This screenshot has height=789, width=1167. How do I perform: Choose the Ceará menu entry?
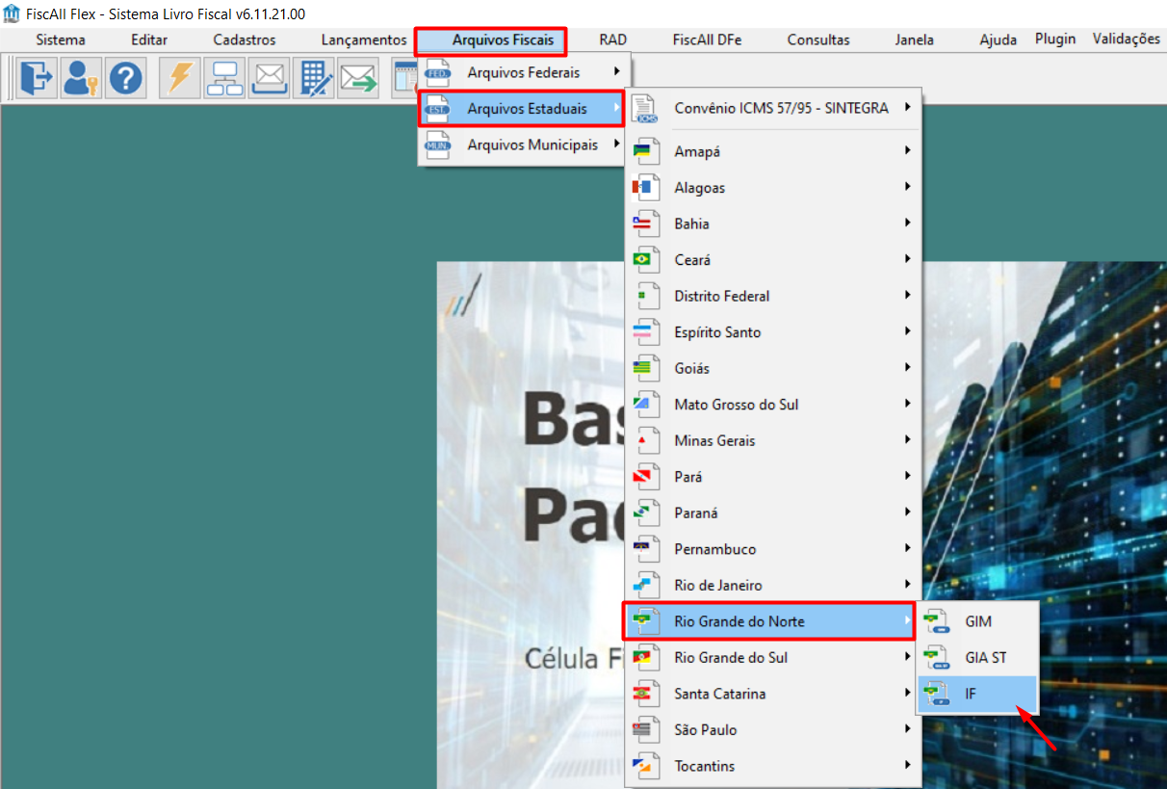[x=773, y=260]
